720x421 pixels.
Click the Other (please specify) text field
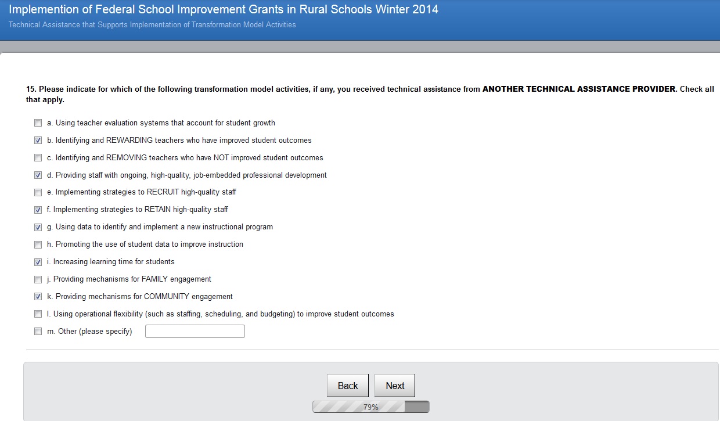point(195,332)
